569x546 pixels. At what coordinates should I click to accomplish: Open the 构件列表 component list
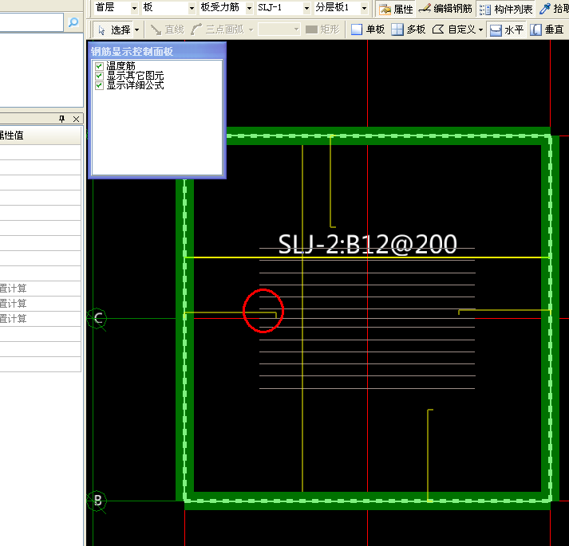coord(505,9)
